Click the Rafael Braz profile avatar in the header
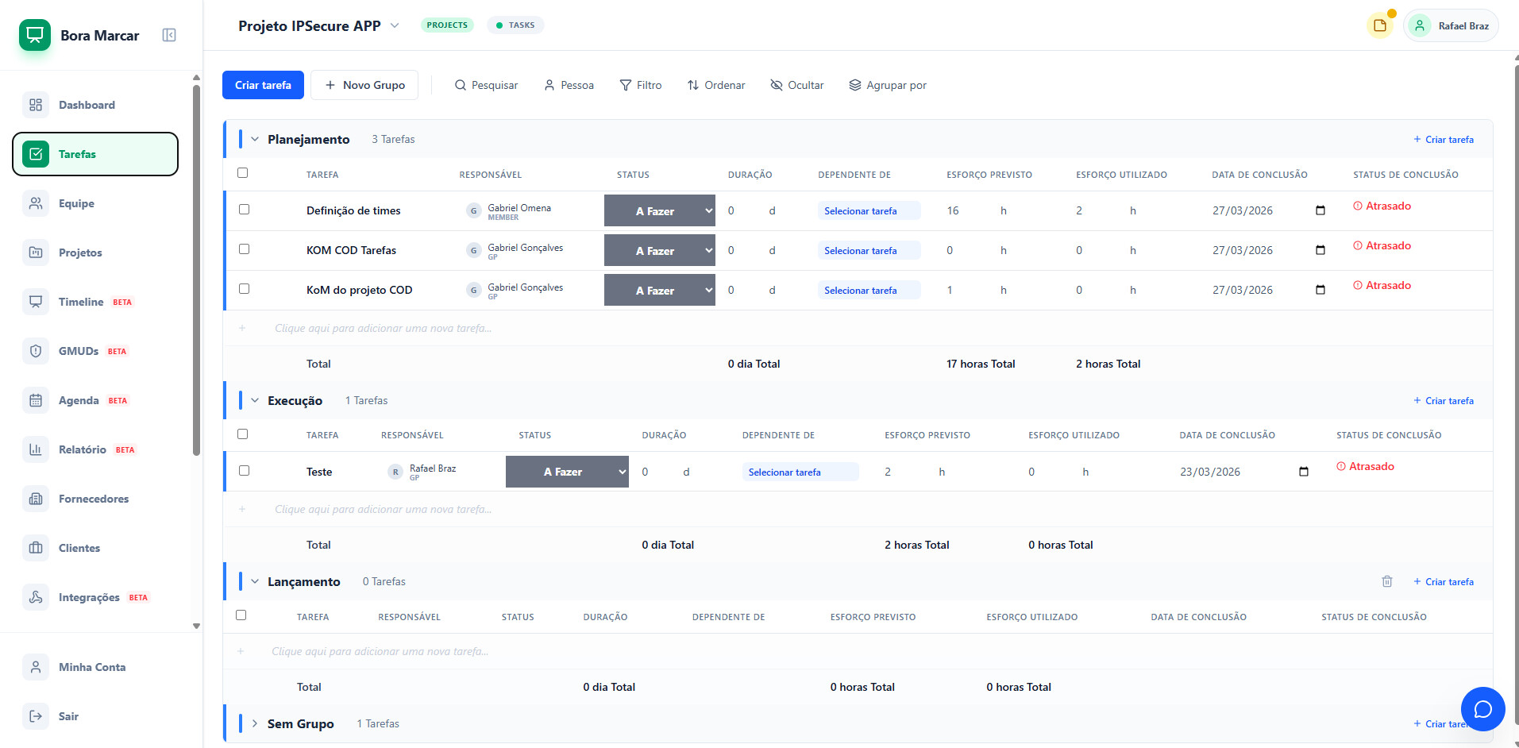This screenshot has height=748, width=1519. click(1420, 25)
